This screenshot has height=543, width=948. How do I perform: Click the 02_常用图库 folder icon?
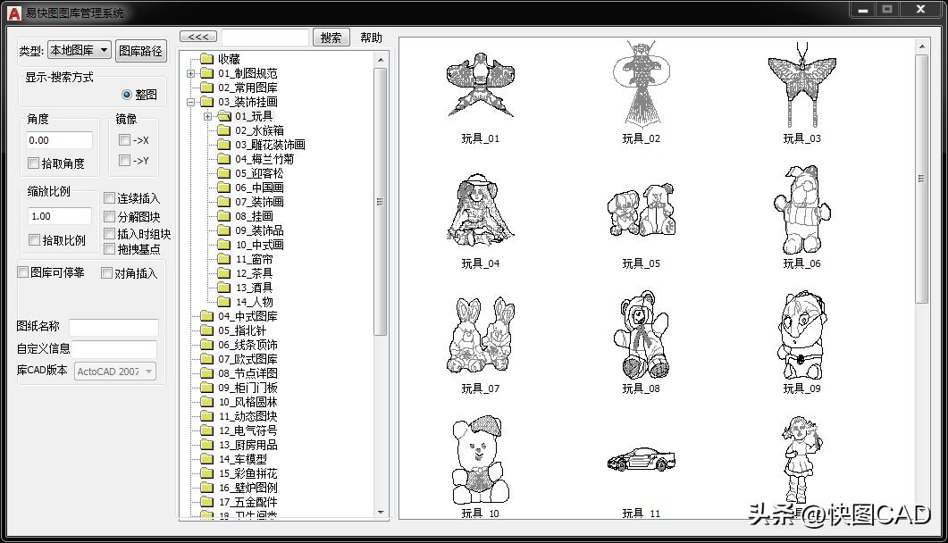point(206,88)
